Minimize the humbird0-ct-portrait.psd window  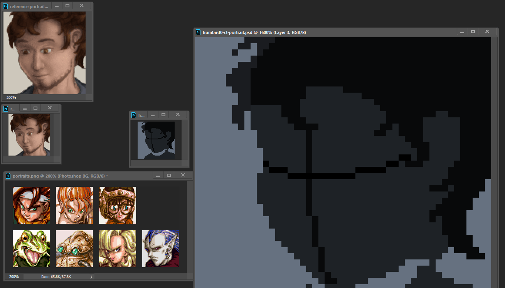462,32
